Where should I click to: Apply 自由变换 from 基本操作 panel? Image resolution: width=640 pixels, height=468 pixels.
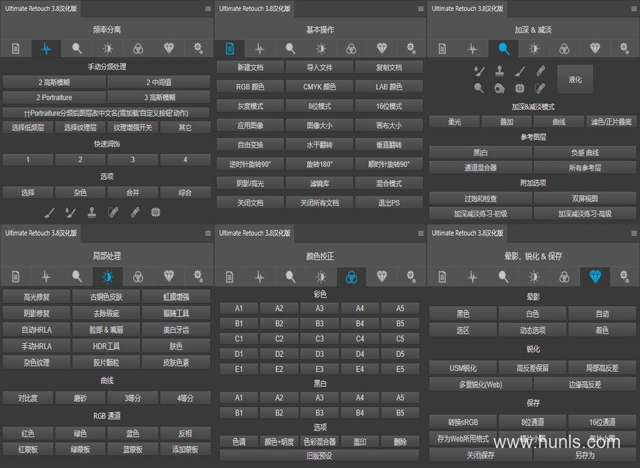[x=250, y=144]
